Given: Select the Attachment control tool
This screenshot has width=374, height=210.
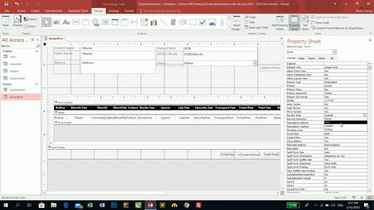Looking at the screenshot, I should [x=222, y=22].
